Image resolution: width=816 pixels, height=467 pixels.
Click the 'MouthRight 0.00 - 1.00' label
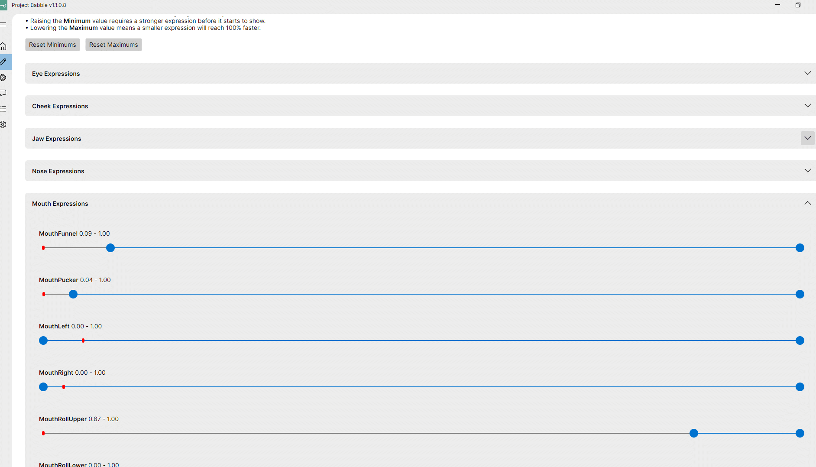(x=72, y=373)
